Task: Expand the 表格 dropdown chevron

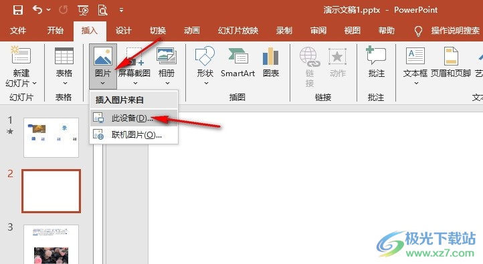Action: tap(65, 83)
